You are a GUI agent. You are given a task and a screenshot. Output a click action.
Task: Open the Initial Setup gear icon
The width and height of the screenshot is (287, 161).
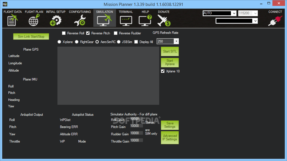56,20
